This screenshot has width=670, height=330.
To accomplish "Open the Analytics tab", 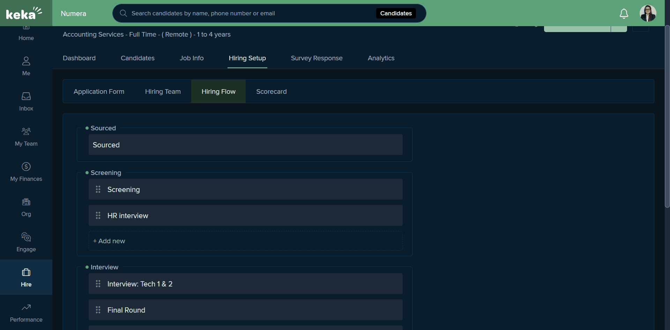I will click(381, 58).
